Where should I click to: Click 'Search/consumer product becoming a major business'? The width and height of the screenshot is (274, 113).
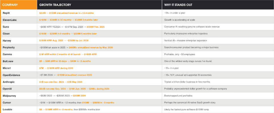point(218,47)
